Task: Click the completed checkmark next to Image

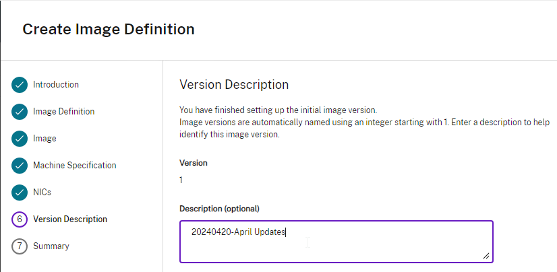Action: (20, 139)
